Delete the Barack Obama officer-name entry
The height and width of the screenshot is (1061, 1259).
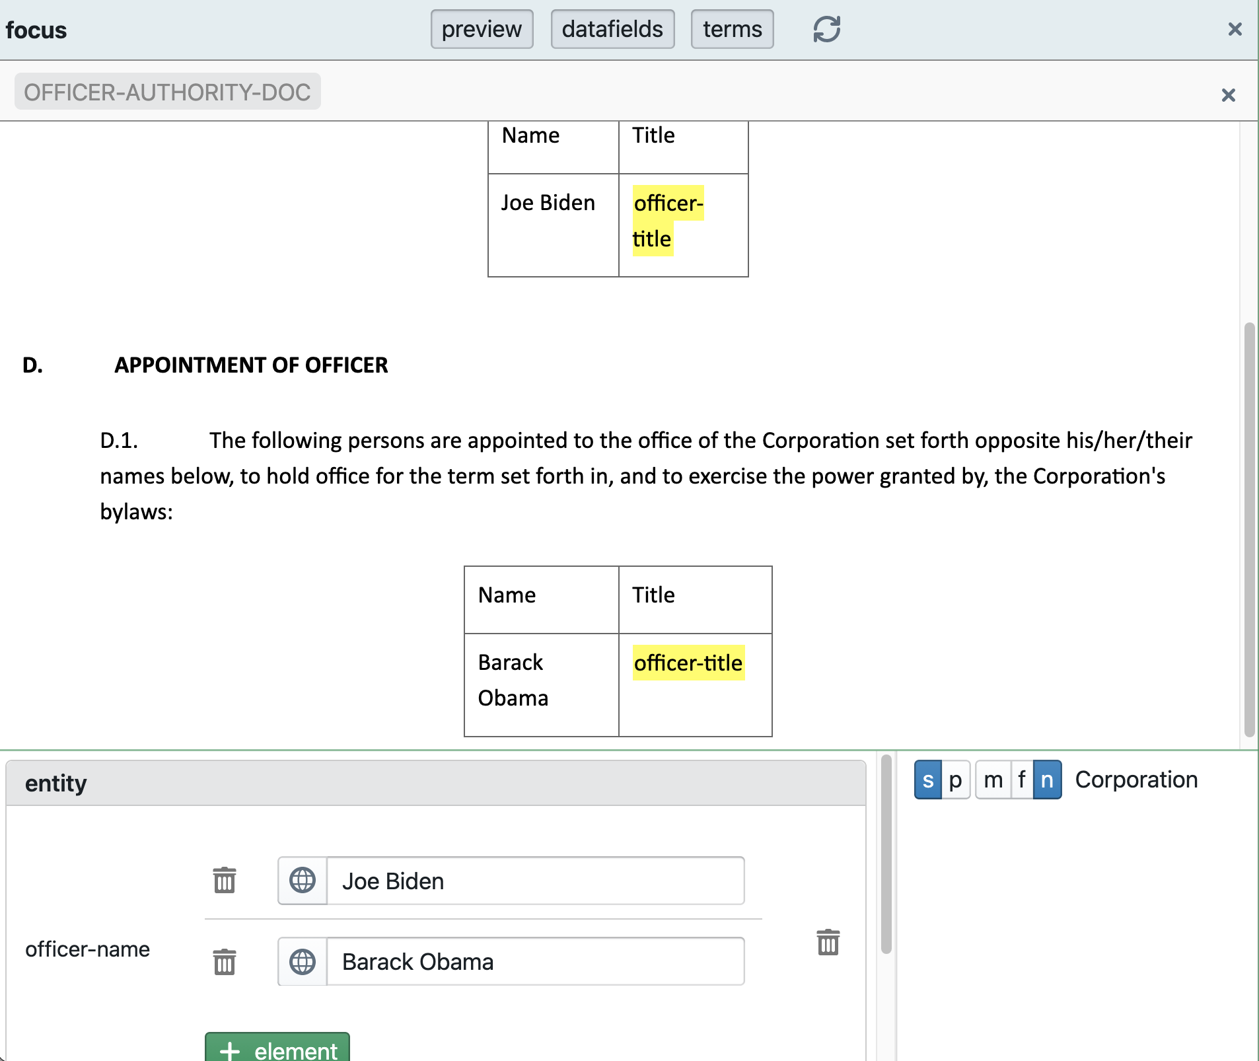click(x=225, y=961)
